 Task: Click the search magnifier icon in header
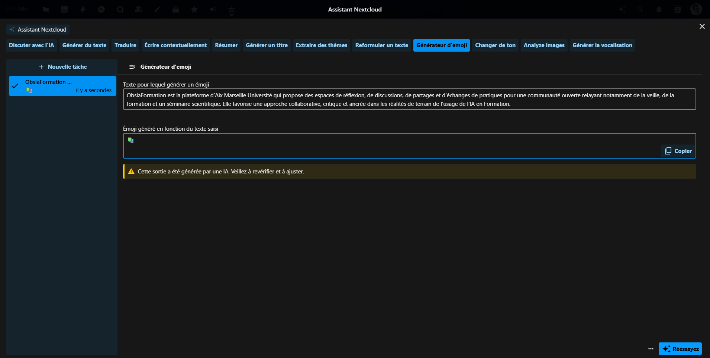pyautogui.click(x=640, y=9)
